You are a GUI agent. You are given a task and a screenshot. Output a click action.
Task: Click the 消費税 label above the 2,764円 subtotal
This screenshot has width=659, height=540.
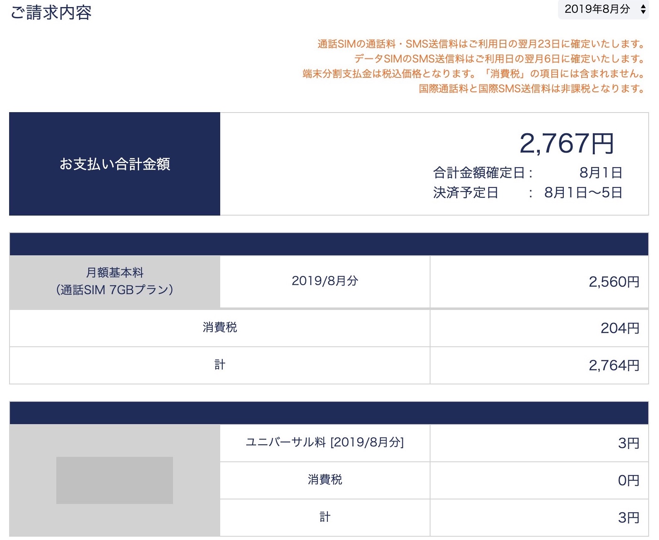[220, 328]
